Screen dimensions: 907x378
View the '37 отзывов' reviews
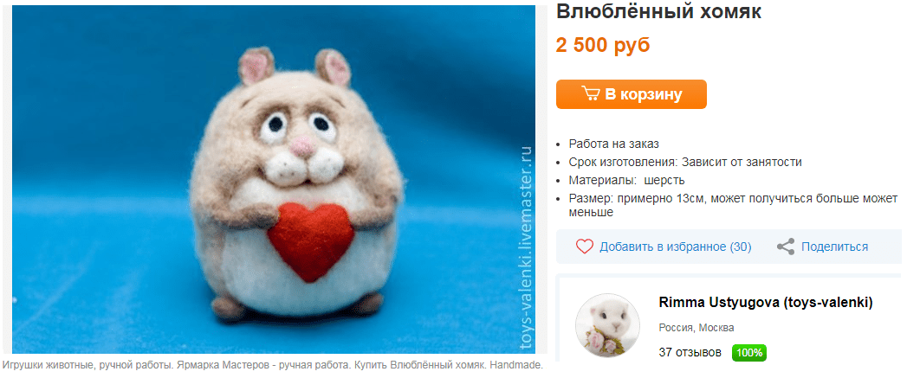click(x=690, y=353)
